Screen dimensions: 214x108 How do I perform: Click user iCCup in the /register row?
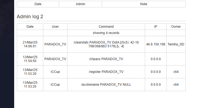click(x=55, y=72)
